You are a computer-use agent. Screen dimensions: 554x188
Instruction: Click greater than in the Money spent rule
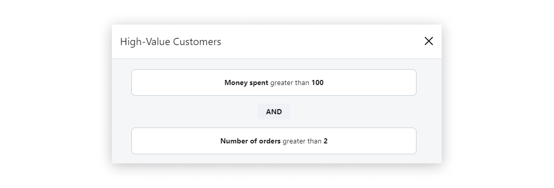tap(290, 83)
